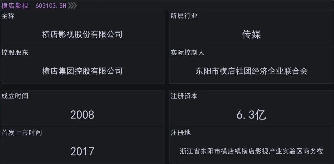This screenshot has height=164, width=334.
Task: Click the 首发上市时间 label
Action: click(22, 133)
